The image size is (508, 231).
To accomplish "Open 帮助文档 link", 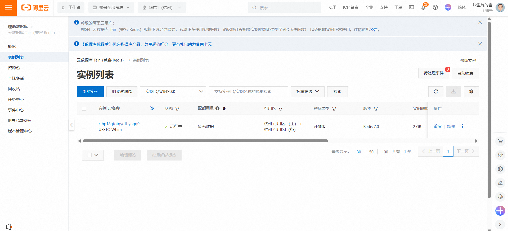I will [468, 61].
